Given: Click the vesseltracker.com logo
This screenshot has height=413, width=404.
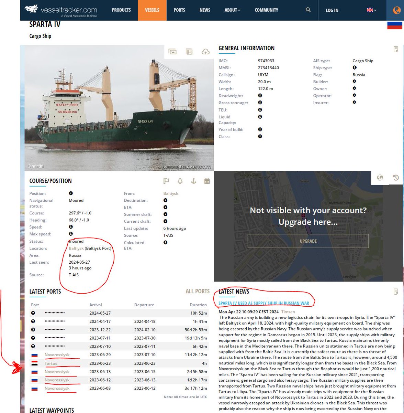Looking at the screenshot, I should (61, 10).
